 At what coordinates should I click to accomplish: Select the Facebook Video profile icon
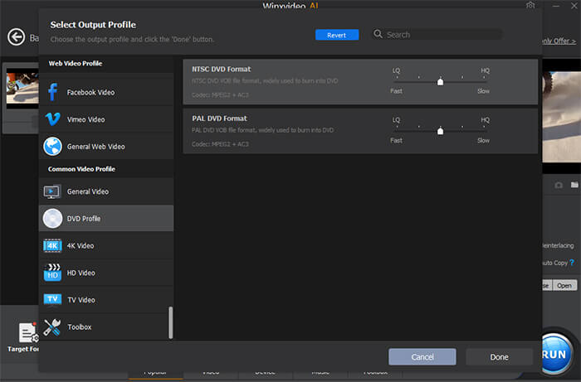point(53,92)
